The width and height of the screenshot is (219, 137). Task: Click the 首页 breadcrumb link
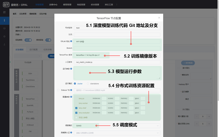15,14
